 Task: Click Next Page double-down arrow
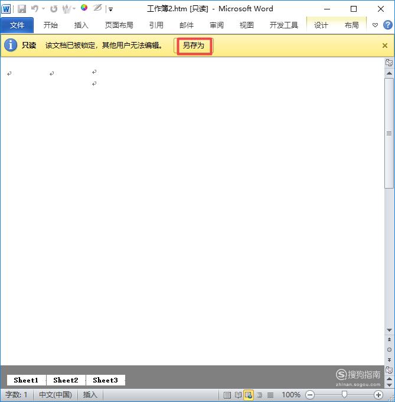coord(389,360)
